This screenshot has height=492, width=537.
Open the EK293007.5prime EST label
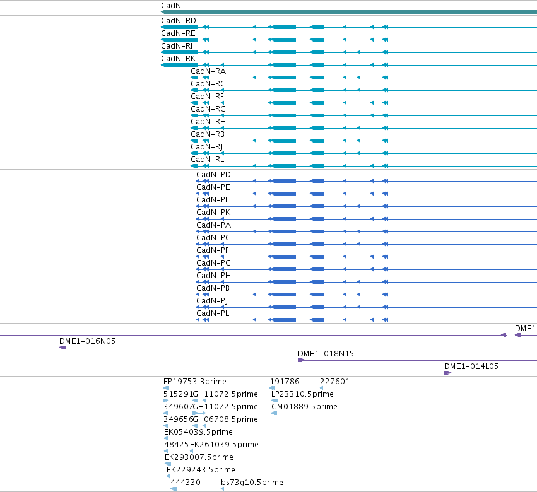coord(199,457)
